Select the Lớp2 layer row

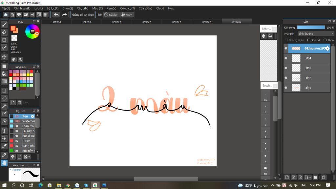coord(307,78)
